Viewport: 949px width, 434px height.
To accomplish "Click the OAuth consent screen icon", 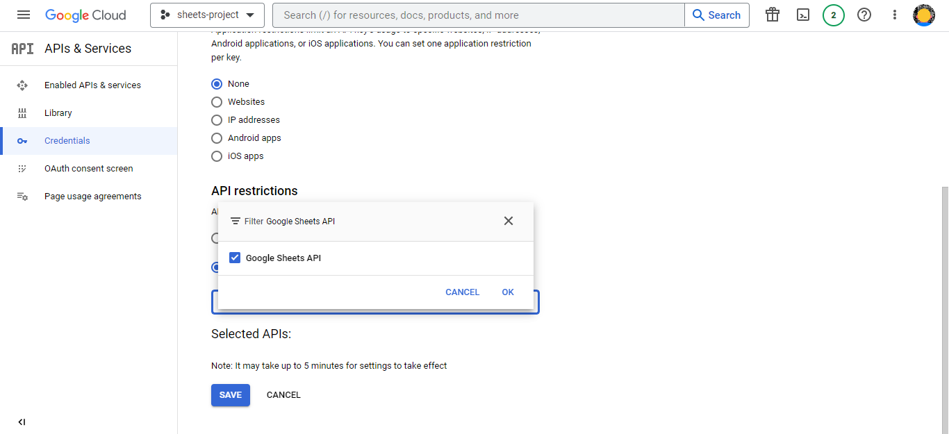I will pyautogui.click(x=22, y=169).
